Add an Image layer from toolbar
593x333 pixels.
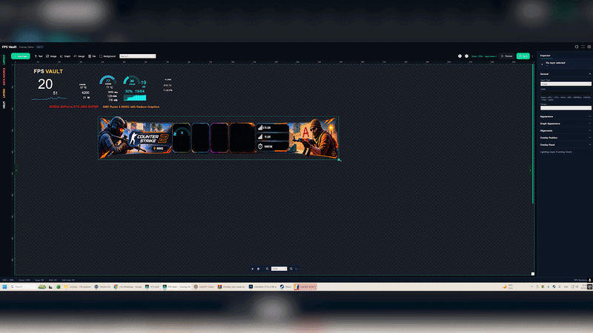point(51,56)
